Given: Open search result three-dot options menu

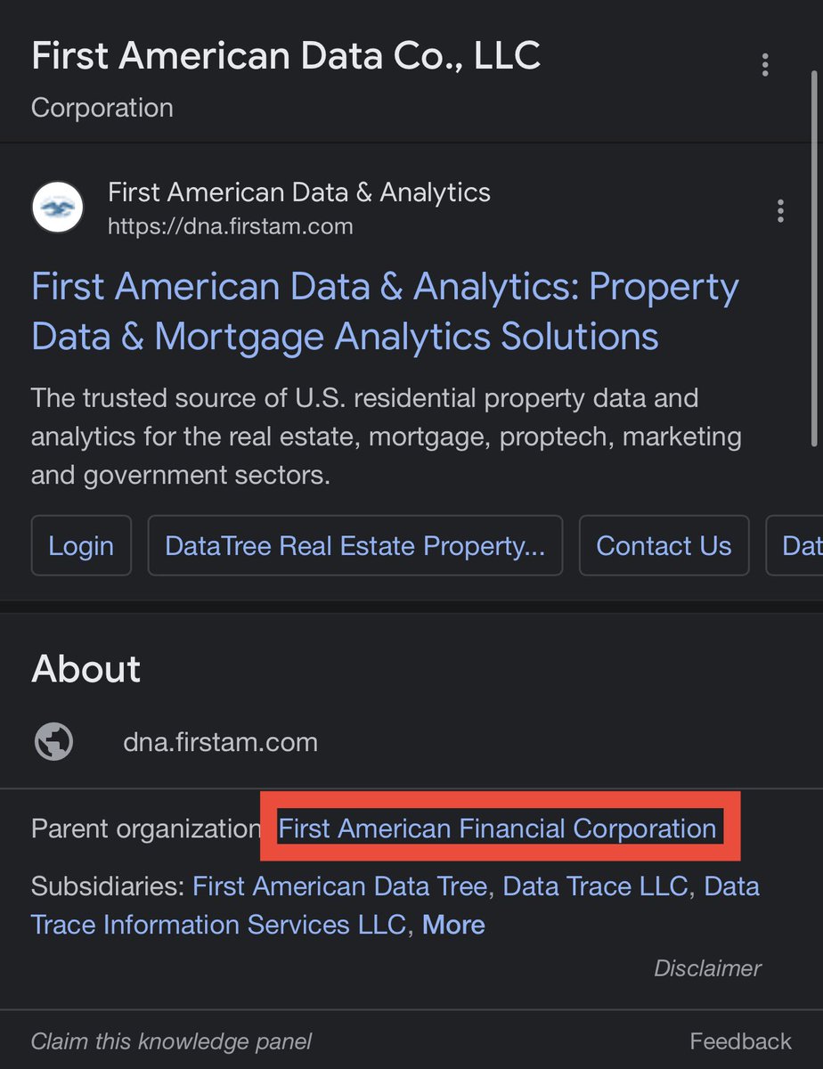Looking at the screenshot, I should tap(780, 211).
